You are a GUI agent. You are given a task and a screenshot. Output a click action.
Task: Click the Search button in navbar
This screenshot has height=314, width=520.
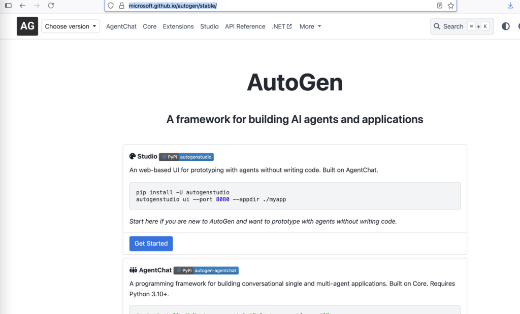pyautogui.click(x=462, y=26)
